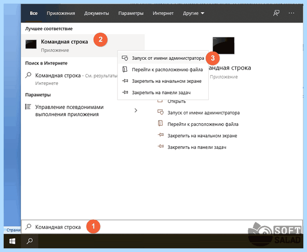Click settings list icon beside Управление псевдонимами
The image size is (307, 252).
click(28, 107)
